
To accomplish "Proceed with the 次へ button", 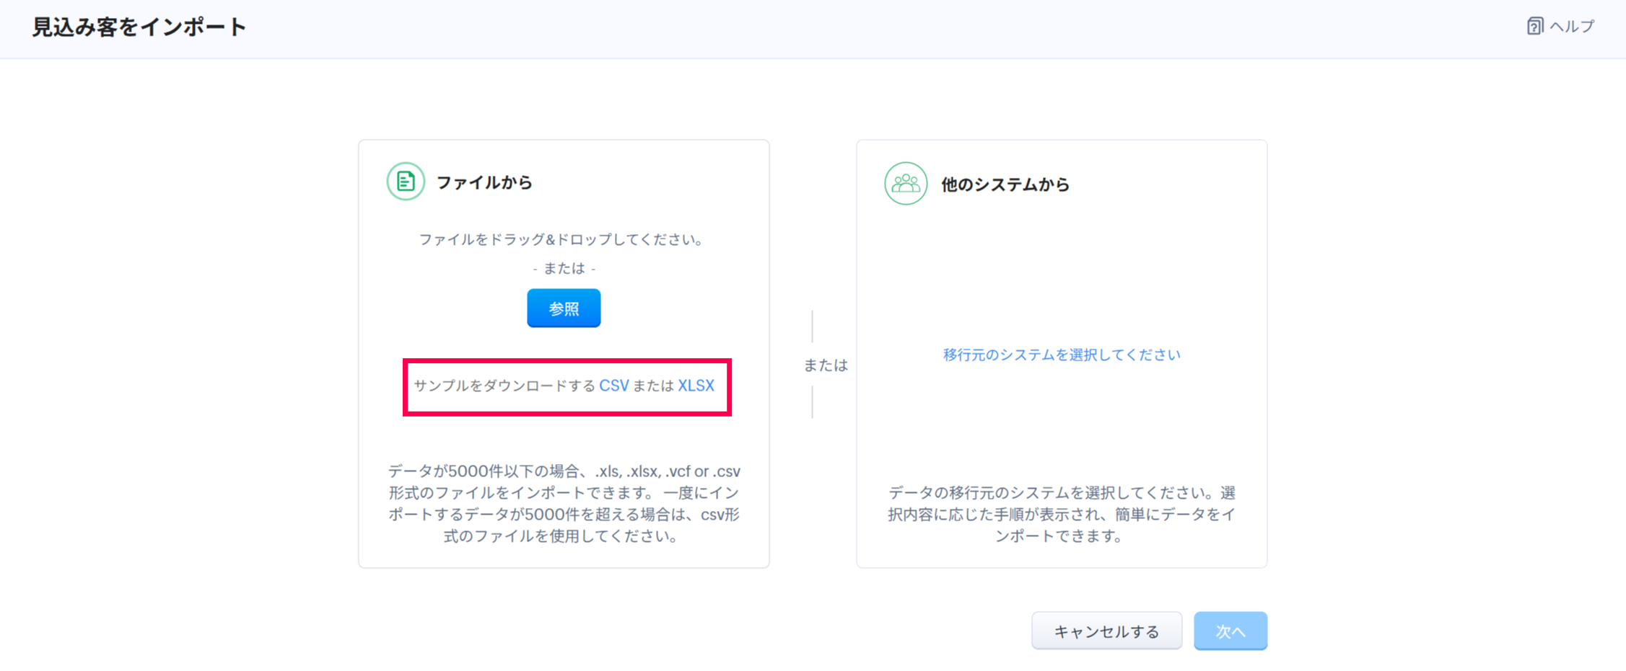I will [1230, 631].
